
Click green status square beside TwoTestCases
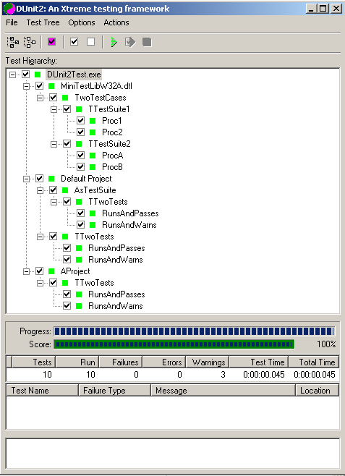[65, 98]
